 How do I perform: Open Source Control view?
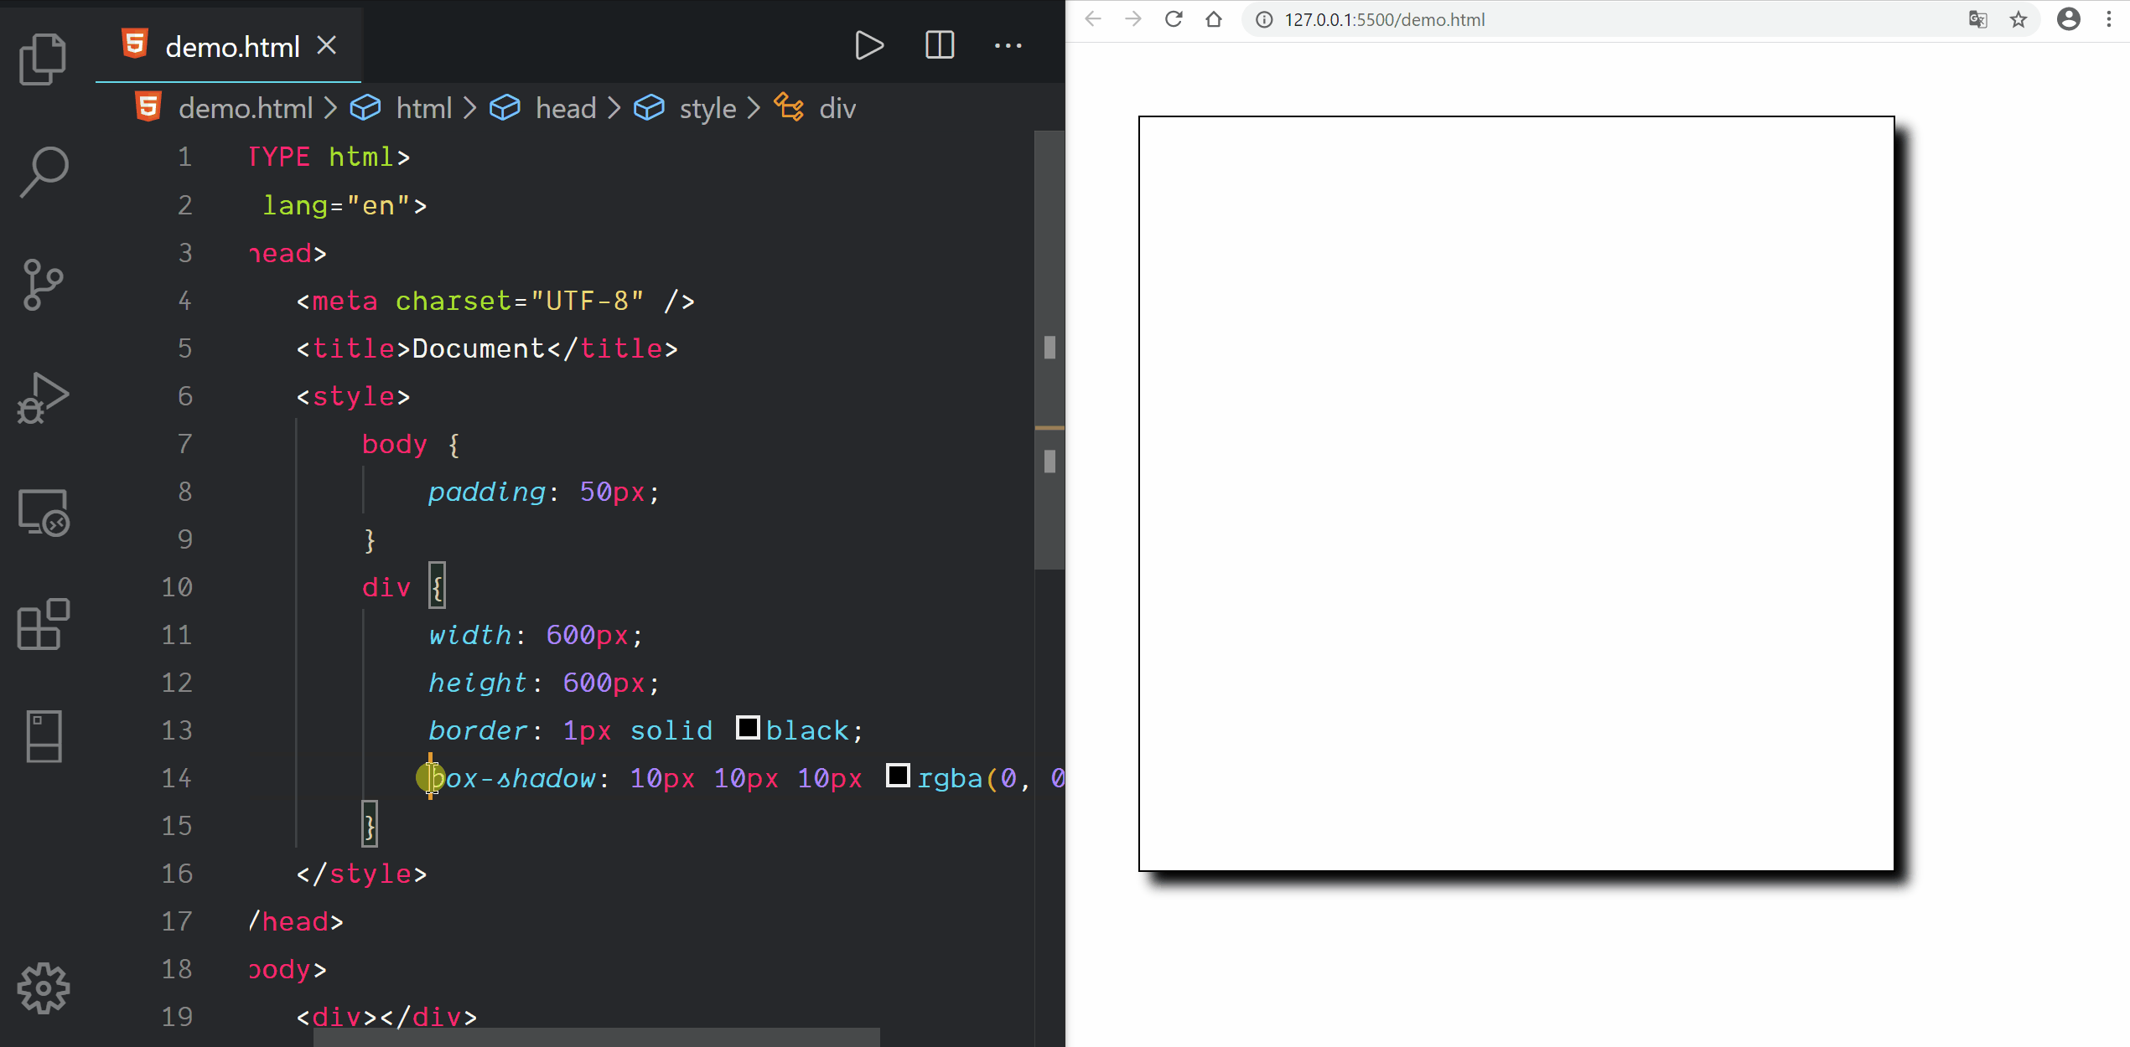point(43,285)
